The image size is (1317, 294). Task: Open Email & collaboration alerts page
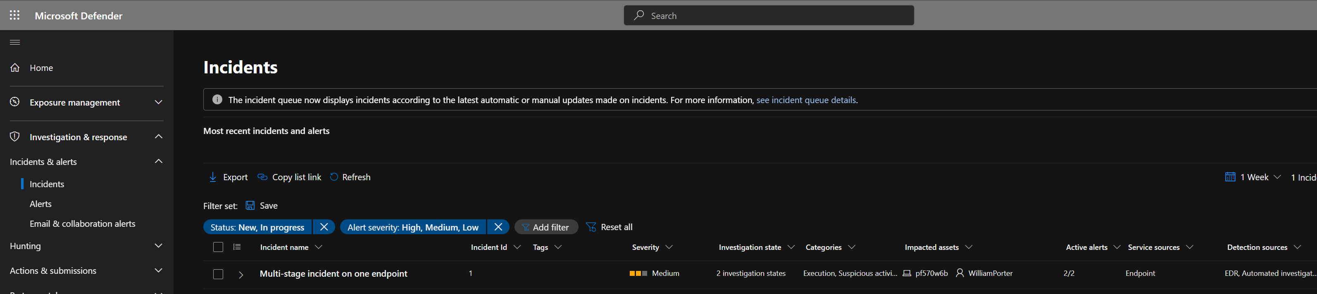point(82,224)
